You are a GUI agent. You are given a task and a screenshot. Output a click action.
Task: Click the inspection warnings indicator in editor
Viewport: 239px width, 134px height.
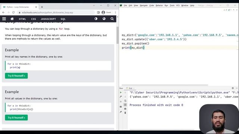click(227, 10)
